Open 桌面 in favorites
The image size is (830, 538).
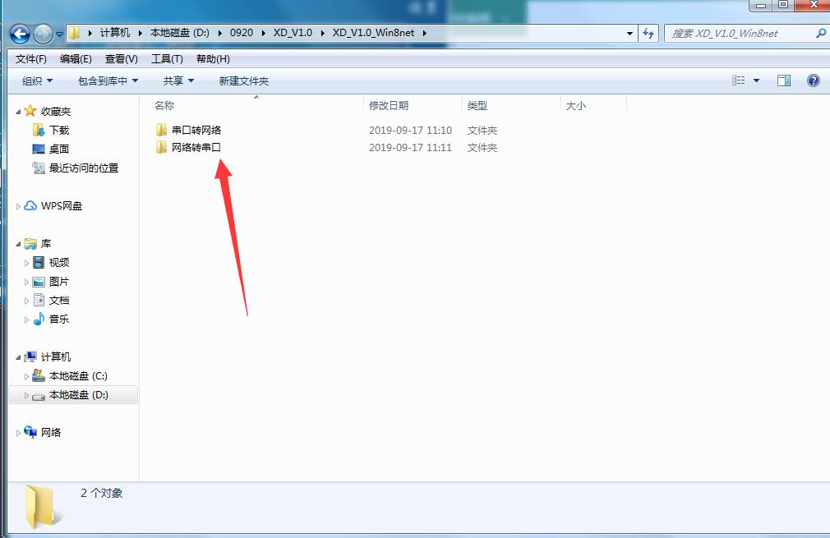[x=51, y=149]
